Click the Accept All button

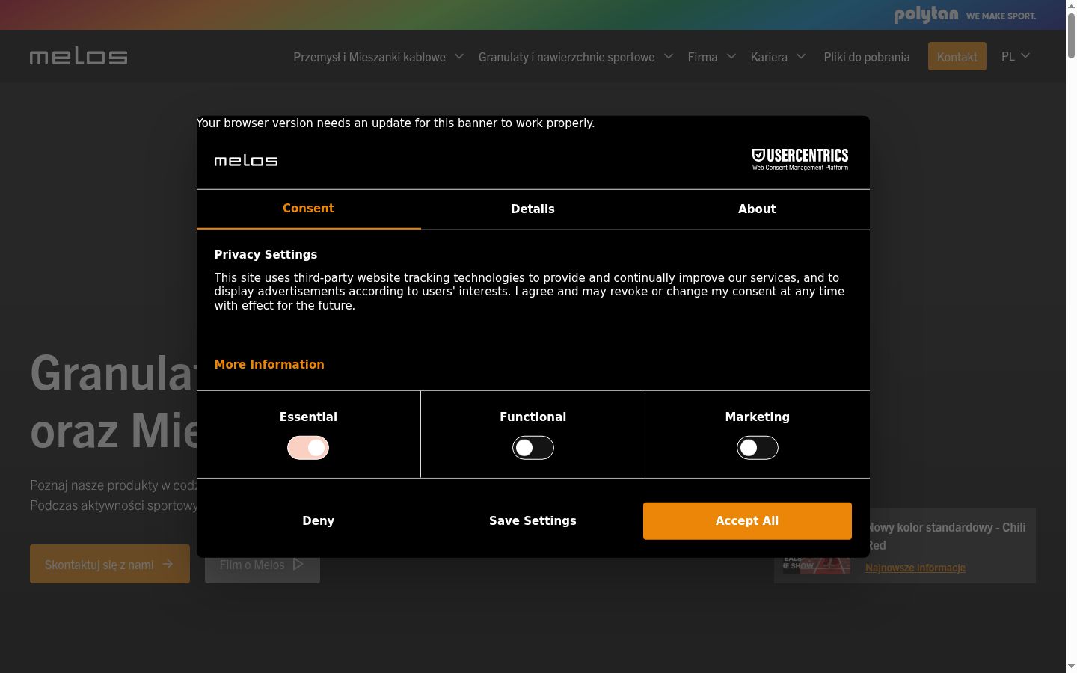(747, 520)
